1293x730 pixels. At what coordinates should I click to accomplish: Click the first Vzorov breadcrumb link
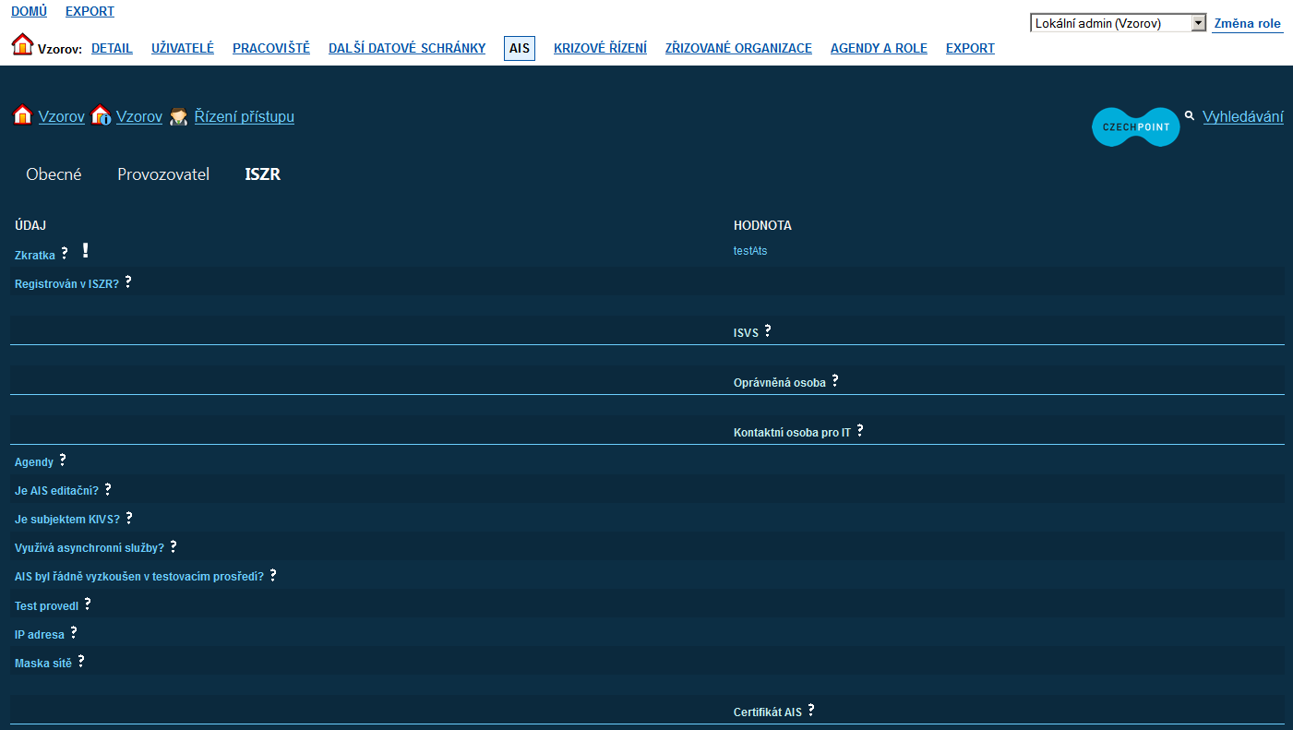click(62, 116)
